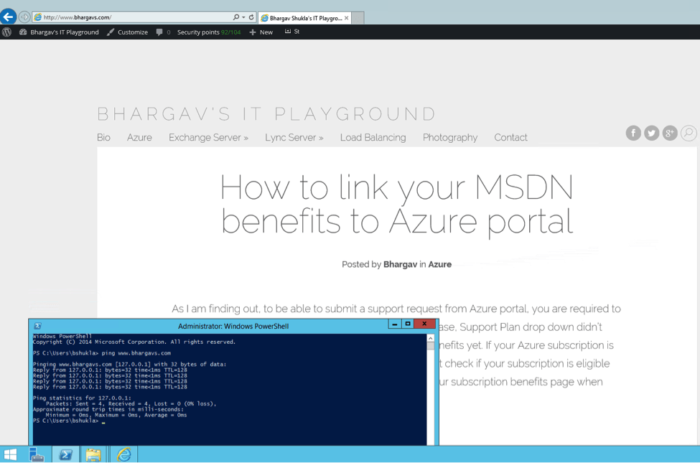Click the browser Forward arrow button
The image size is (700, 463).
pyautogui.click(x=24, y=17)
